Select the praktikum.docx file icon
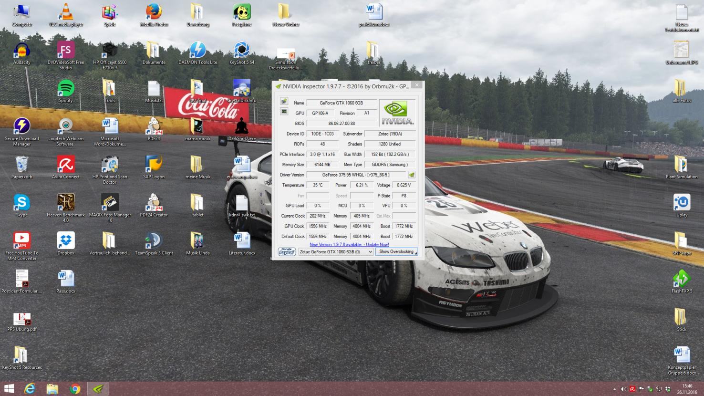The height and width of the screenshot is (396, 704). tap(374, 15)
